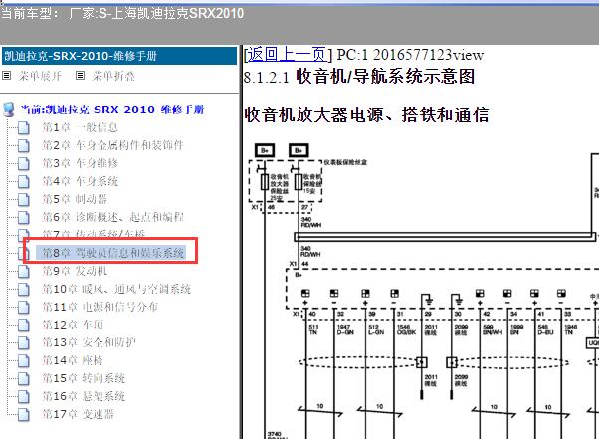Click the 当前车型 header text
Screen dimensions: 599x439
122,13
